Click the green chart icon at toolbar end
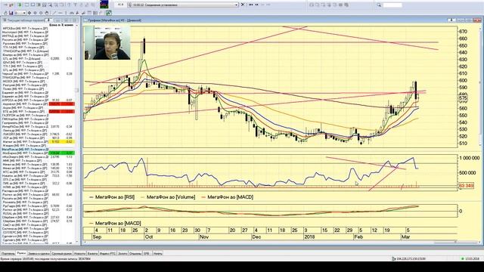 click(x=109, y=13)
